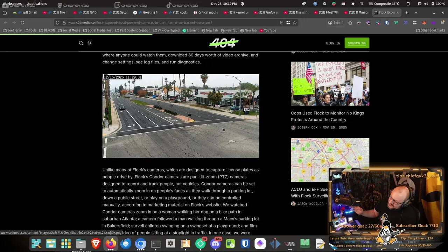Image resolution: width=448 pixels, height=252 pixels.
Task: Click the SIGN IN link on 404 Media
Action: (333, 43)
